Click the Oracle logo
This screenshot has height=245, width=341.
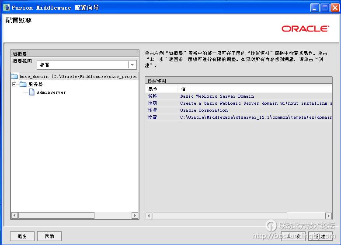pyautogui.click(x=305, y=28)
